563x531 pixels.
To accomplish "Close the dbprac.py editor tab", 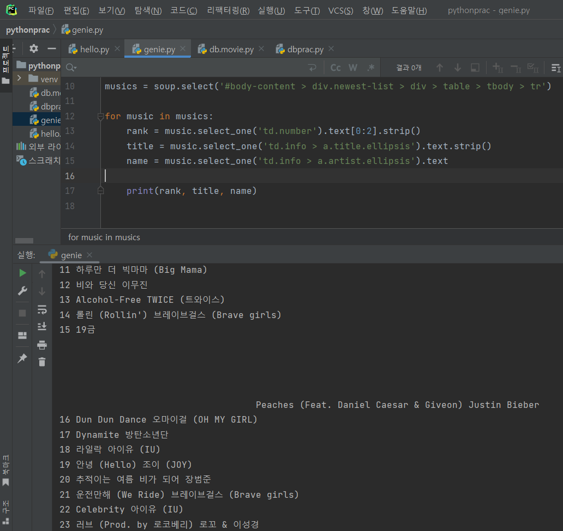I will point(331,49).
